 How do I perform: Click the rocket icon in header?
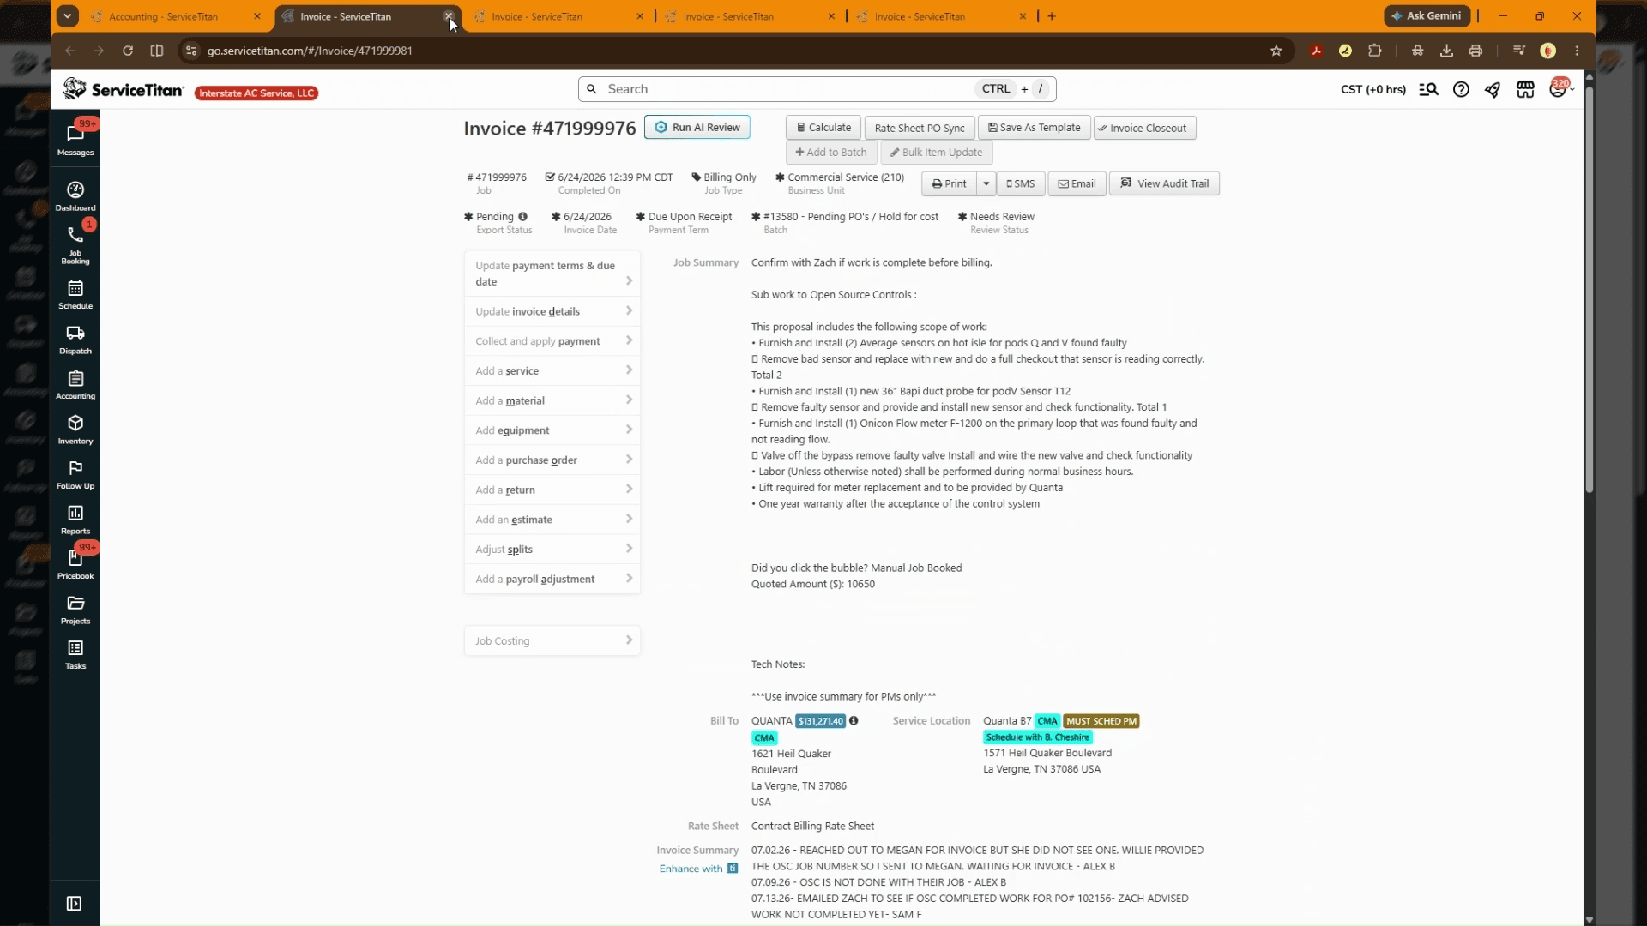1493,89
